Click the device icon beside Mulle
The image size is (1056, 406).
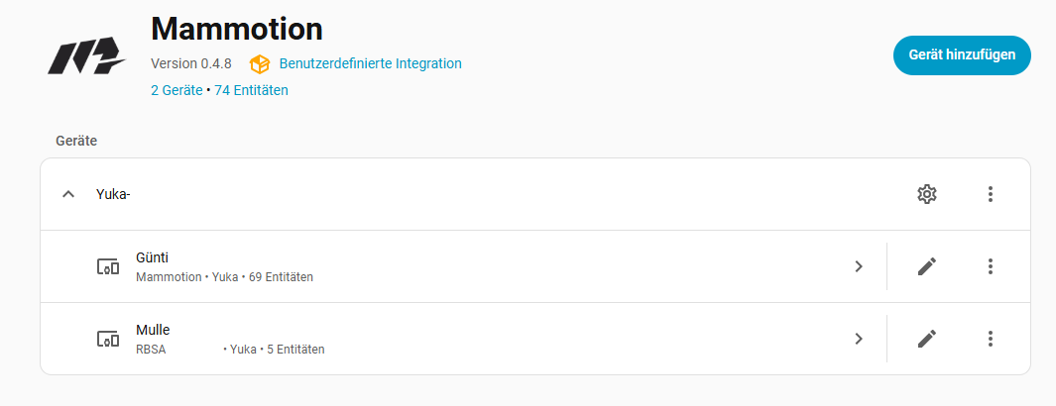pos(107,339)
